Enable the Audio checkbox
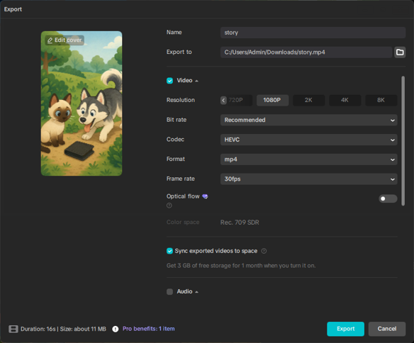The image size is (414, 343). 169,291
